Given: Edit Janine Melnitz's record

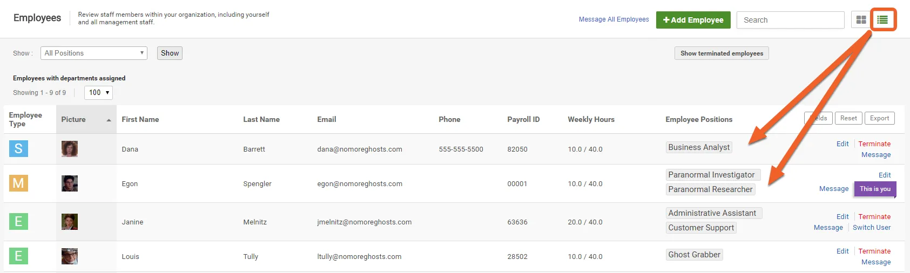Looking at the screenshot, I should [842, 216].
